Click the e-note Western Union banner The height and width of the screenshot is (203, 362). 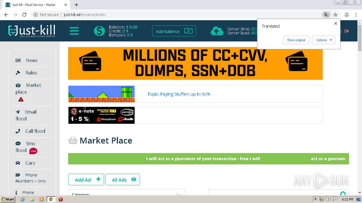[101, 115]
